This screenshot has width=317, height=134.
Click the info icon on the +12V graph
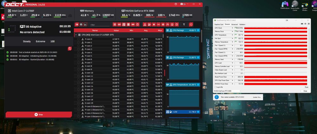(198, 112)
